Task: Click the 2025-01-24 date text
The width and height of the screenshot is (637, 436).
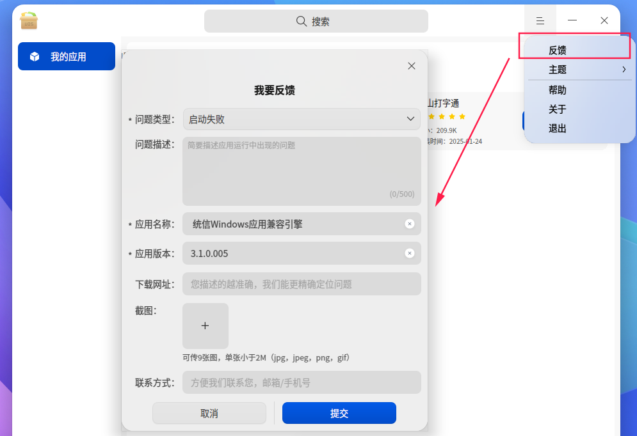Action: coord(465,141)
